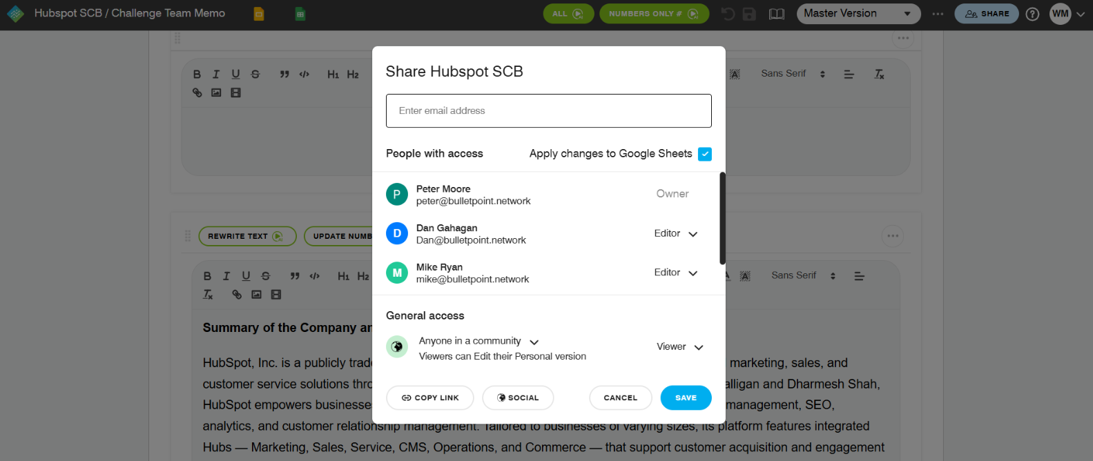1093x461 pixels.
Task: Insert code block from the upper editor toolbar
Action: 304,74
